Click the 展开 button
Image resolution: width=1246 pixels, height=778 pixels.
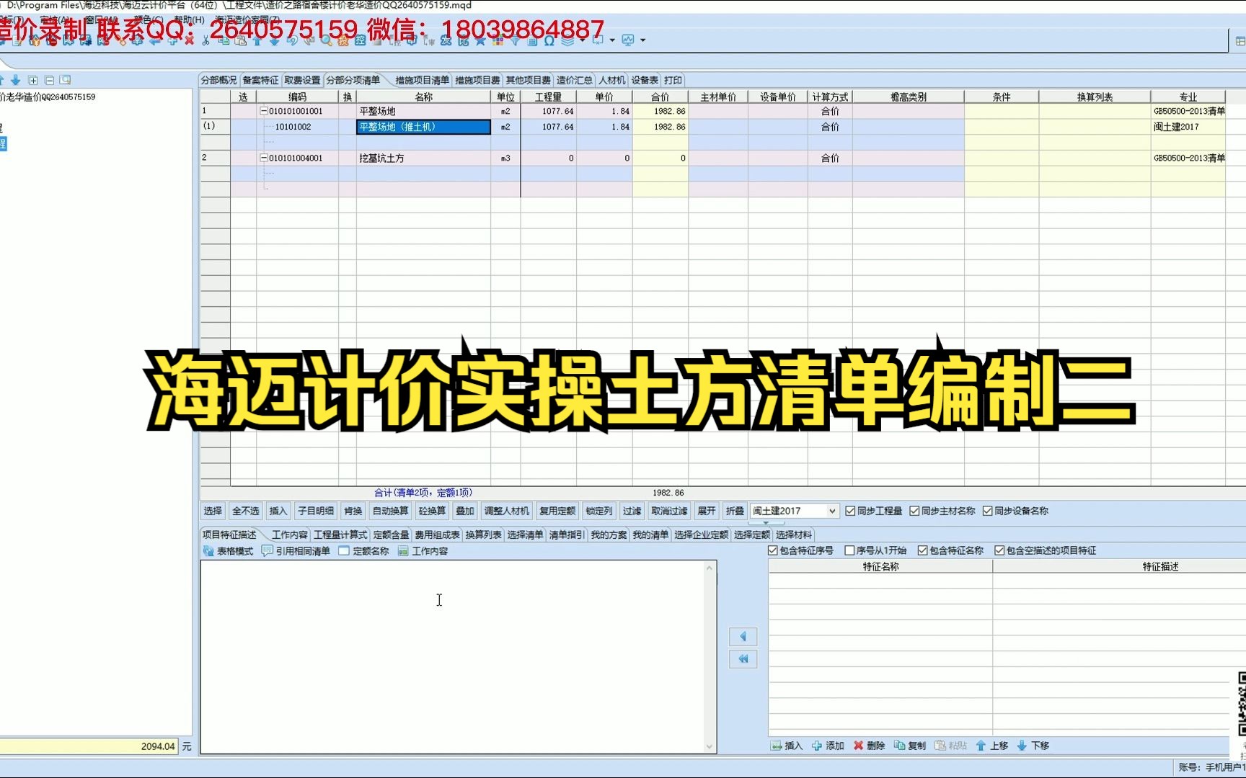pos(707,511)
